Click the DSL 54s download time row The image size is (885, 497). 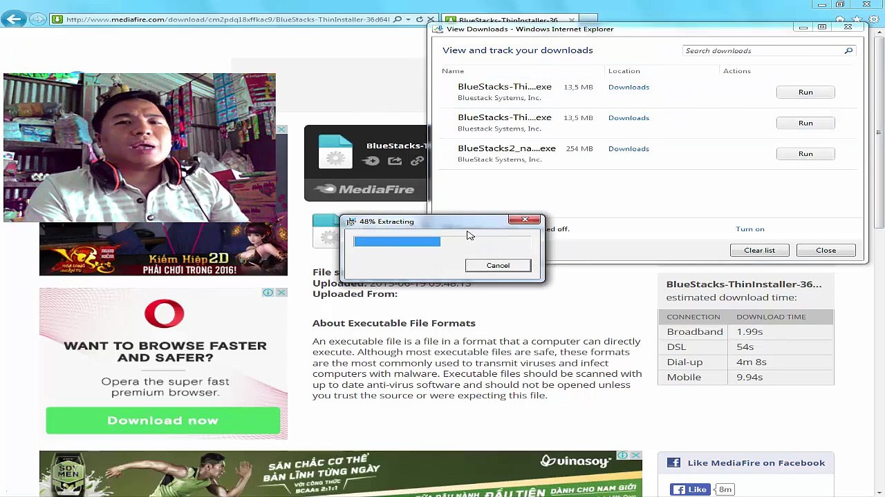coord(746,347)
